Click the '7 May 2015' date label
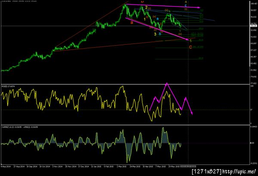Viewport: 258px width, 176px height. tap(160, 167)
